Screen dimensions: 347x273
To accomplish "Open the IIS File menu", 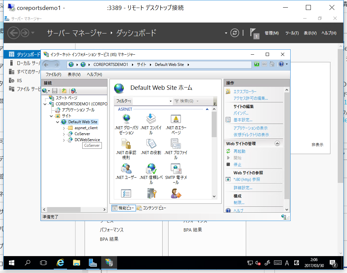I will click(53, 75).
